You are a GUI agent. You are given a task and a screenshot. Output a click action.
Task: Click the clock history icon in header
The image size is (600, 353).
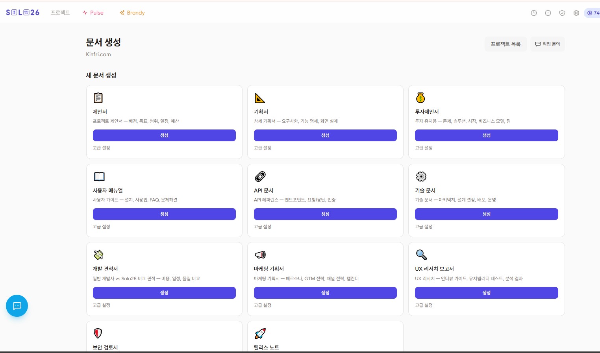click(x=534, y=13)
